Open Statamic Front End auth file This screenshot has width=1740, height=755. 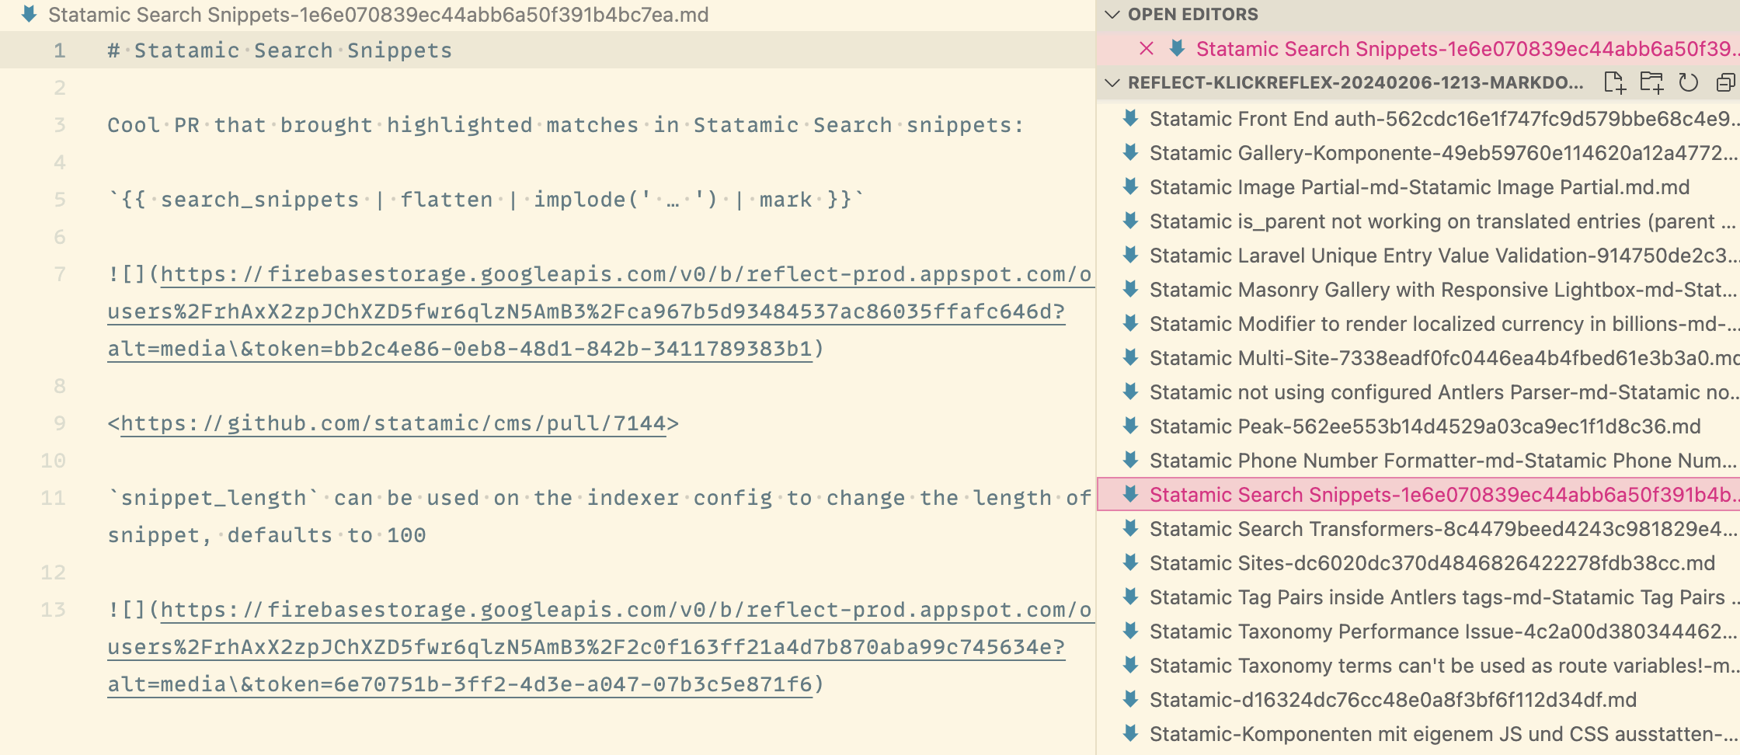click(1418, 119)
